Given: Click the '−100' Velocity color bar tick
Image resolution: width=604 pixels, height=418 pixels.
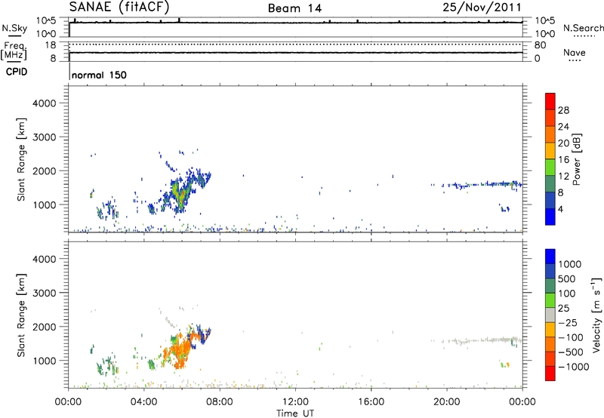Looking at the screenshot, I should click(x=571, y=337).
